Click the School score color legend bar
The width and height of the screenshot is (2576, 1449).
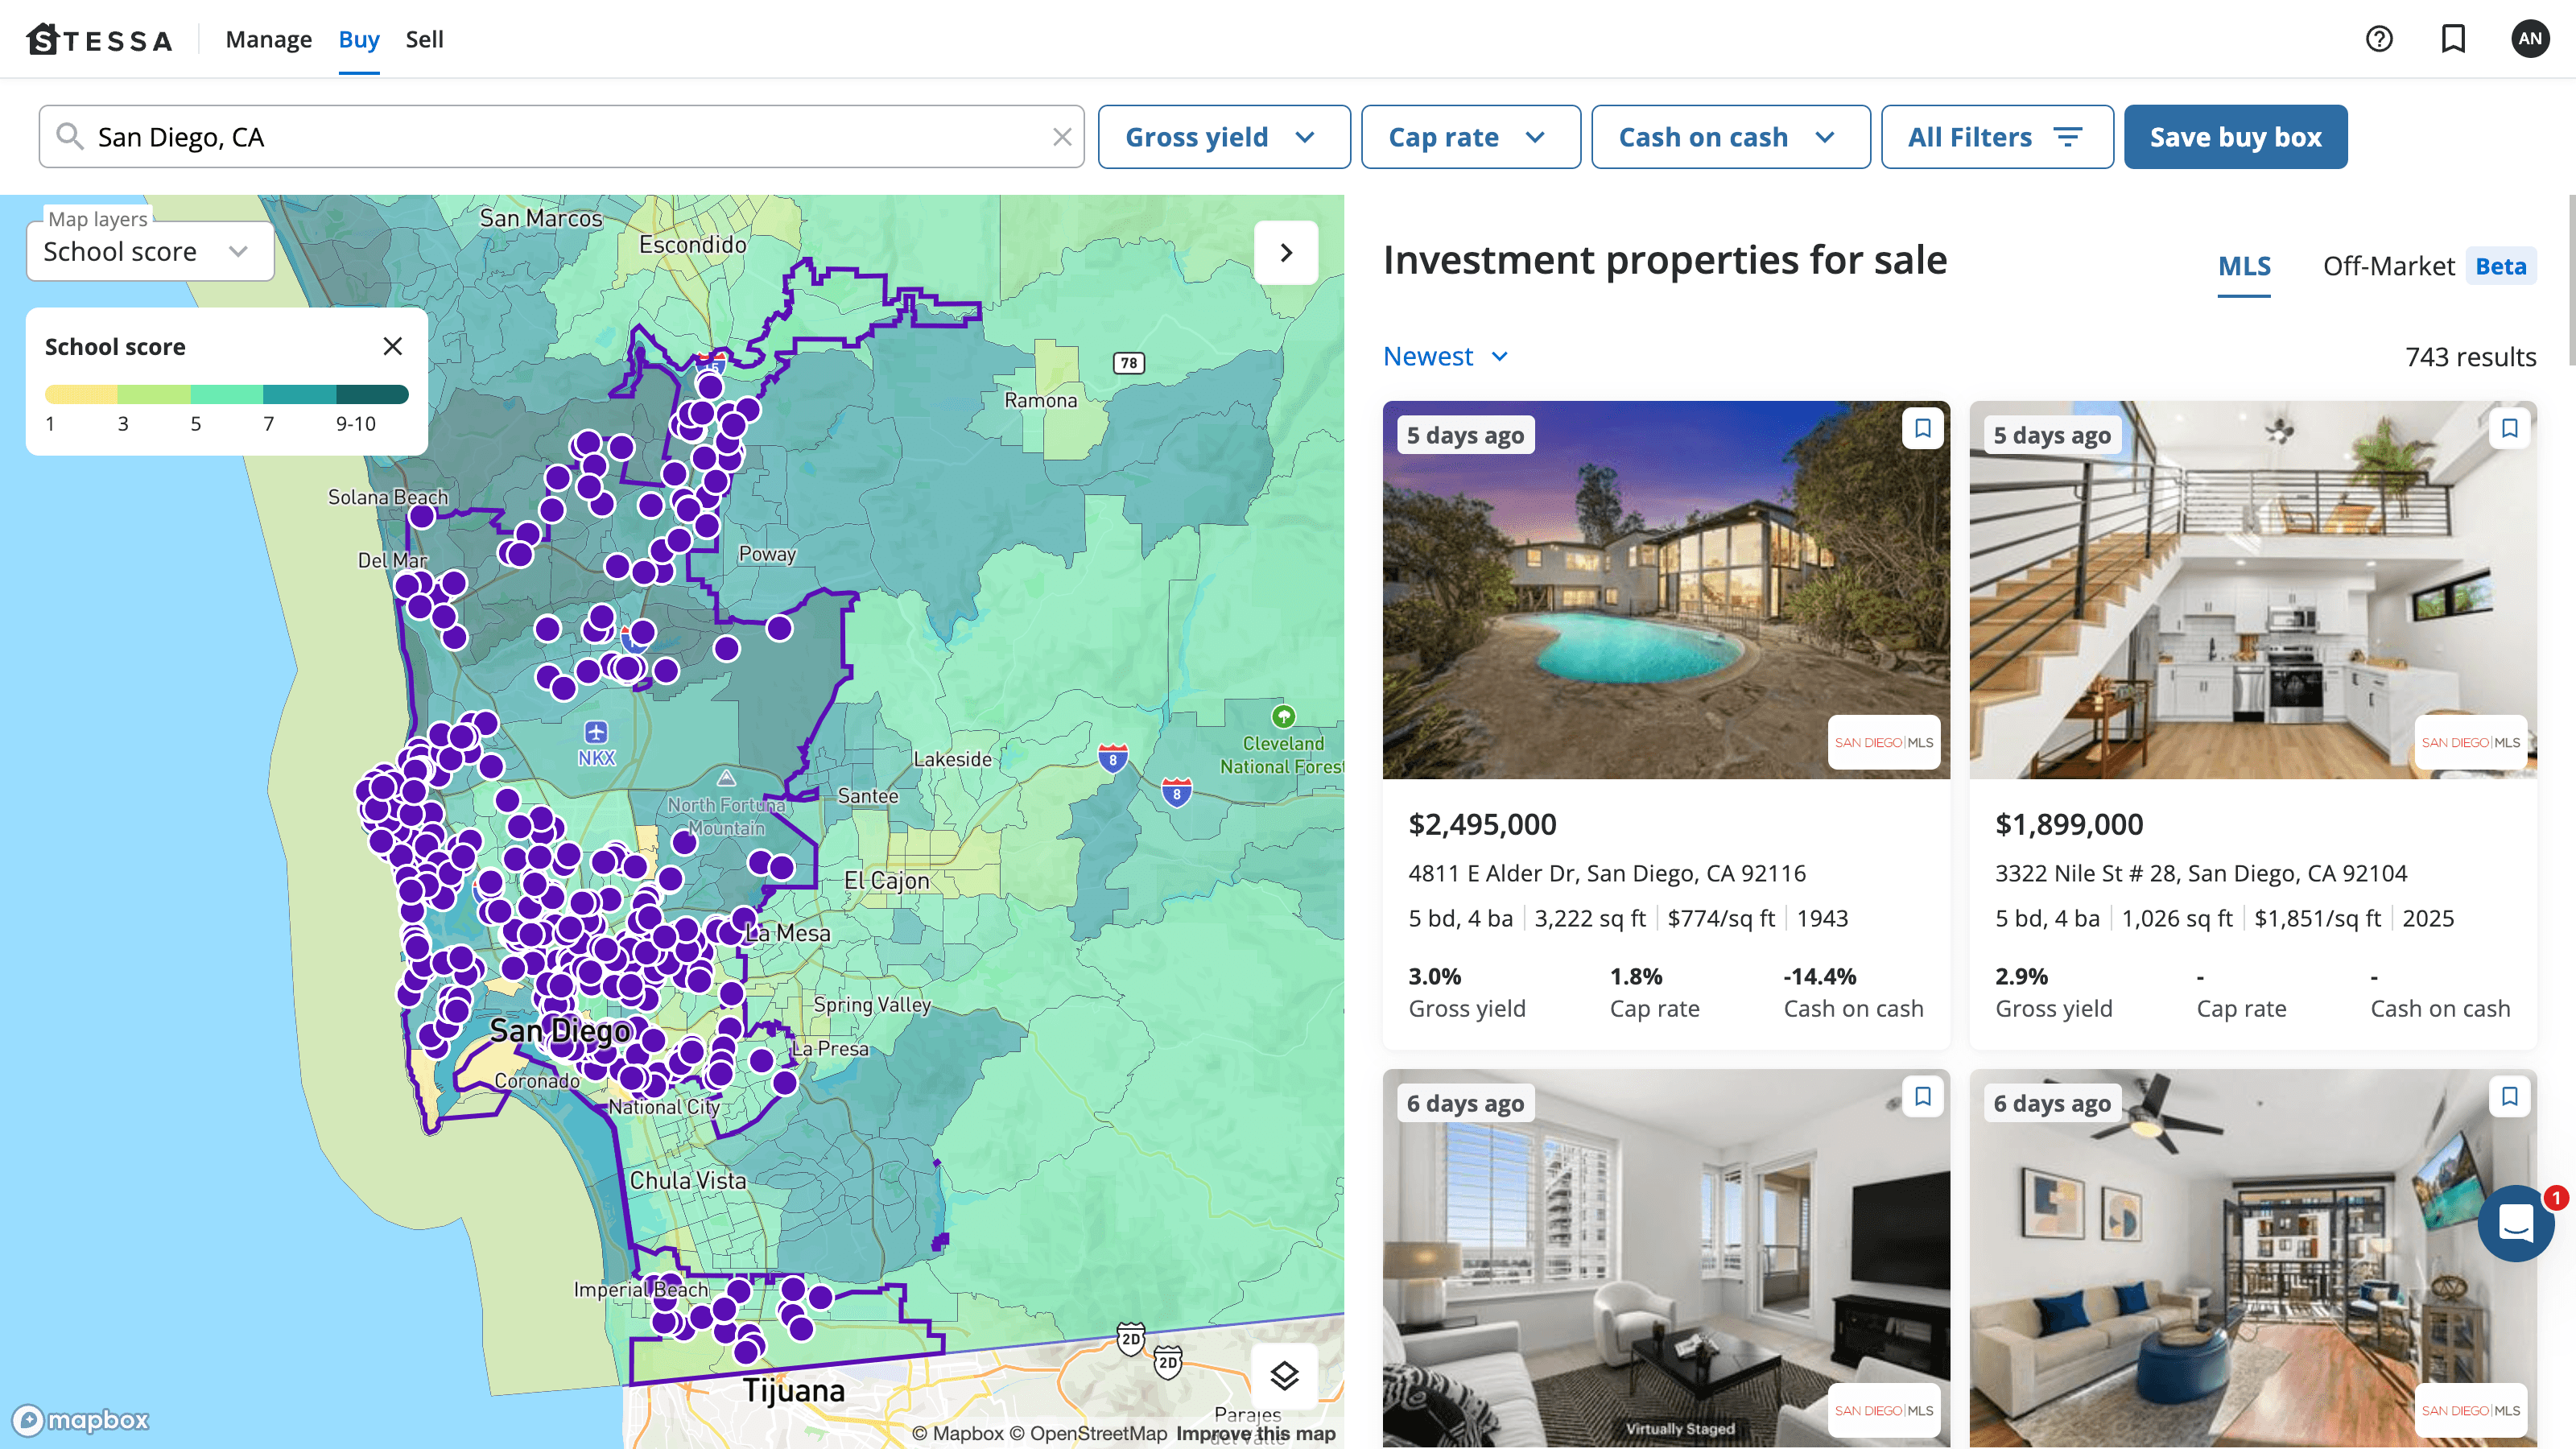point(226,394)
